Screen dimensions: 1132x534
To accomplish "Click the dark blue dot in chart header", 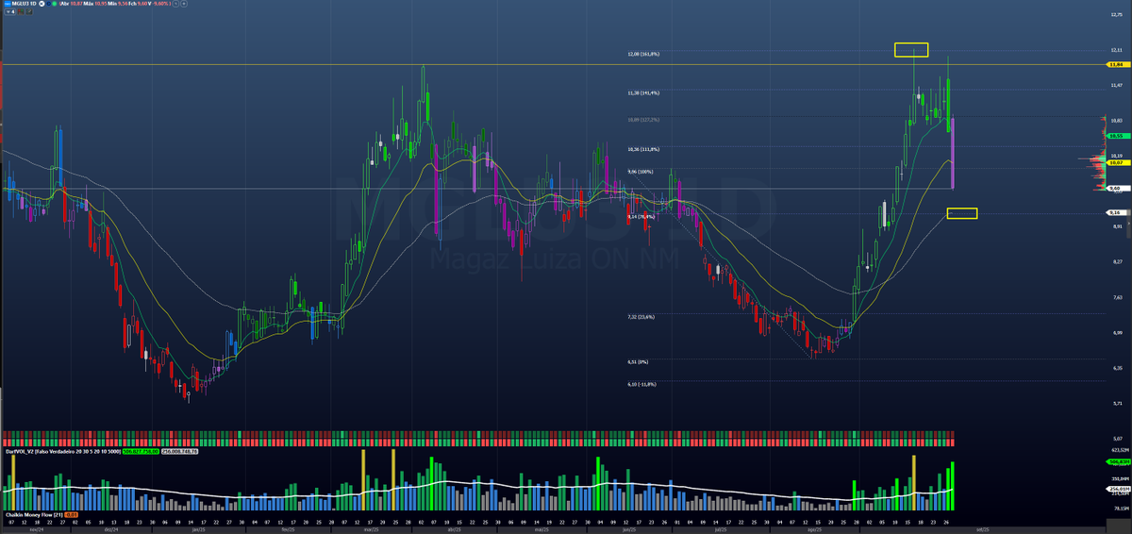I will click(49, 4).
